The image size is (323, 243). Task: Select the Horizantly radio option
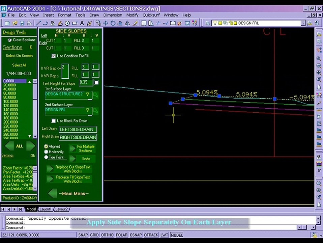[46, 152]
